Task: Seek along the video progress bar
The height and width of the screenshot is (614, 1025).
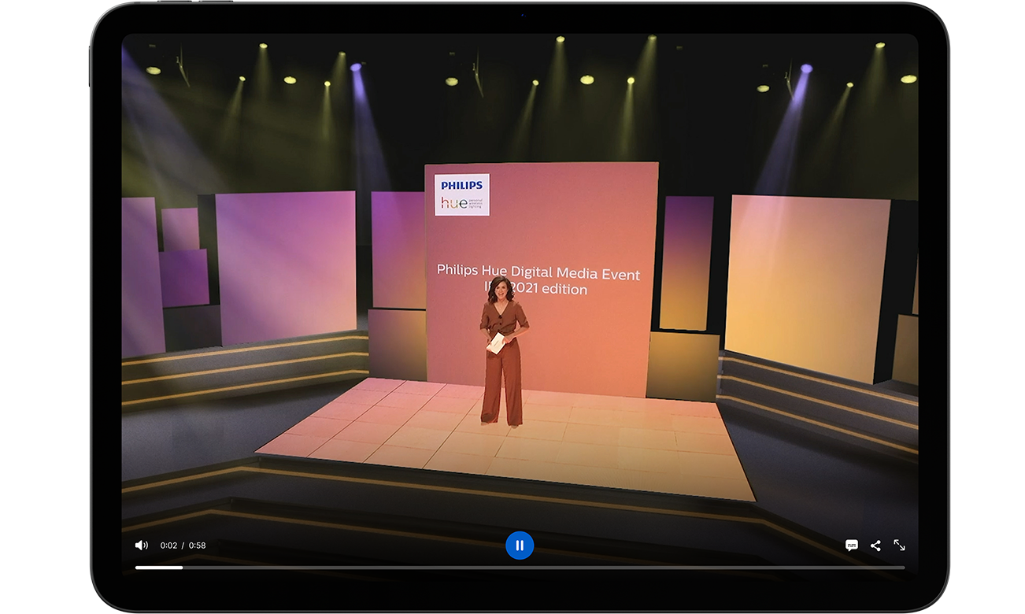Action: (x=520, y=567)
